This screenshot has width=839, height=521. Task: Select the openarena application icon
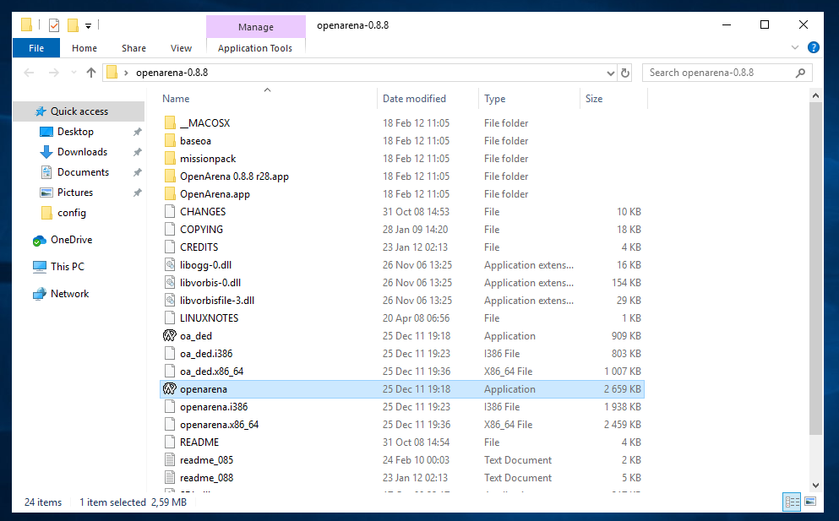170,389
